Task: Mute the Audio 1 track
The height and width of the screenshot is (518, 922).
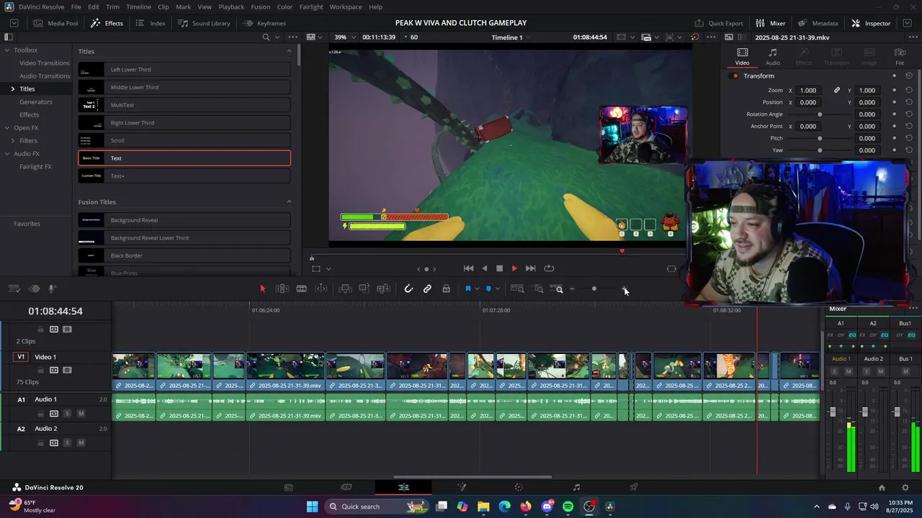Action: tap(81, 414)
